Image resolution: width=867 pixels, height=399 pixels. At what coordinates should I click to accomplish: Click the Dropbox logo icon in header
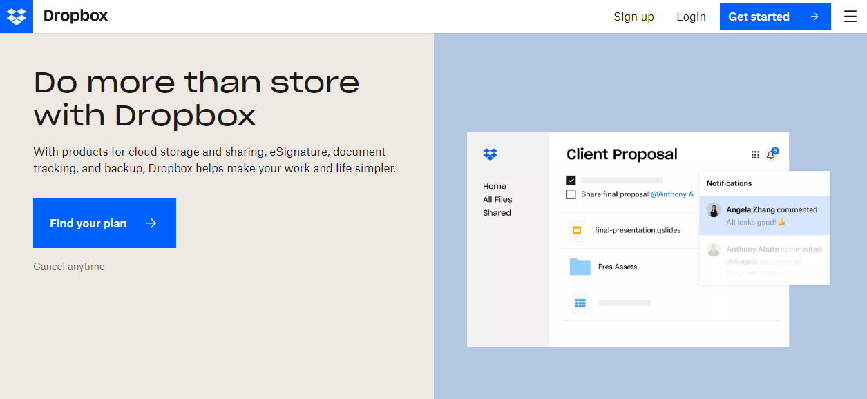pos(17,17)
